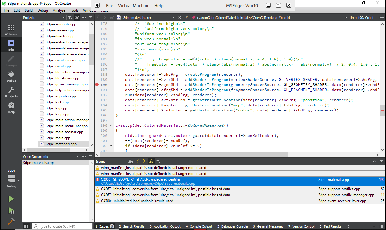
Task: Open 3dpe-camera.cpp in the project tree
Action: pyautogui.click(x=60, y=30)
